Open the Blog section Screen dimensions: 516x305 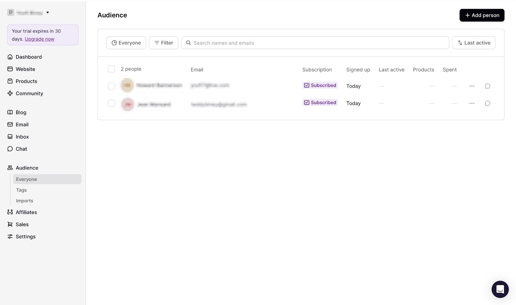(17, 112)
